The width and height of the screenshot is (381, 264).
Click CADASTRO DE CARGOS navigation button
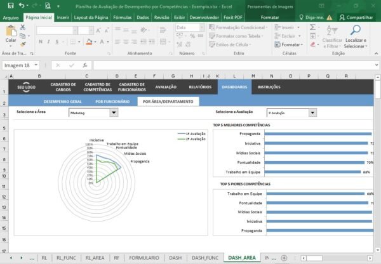63,87
